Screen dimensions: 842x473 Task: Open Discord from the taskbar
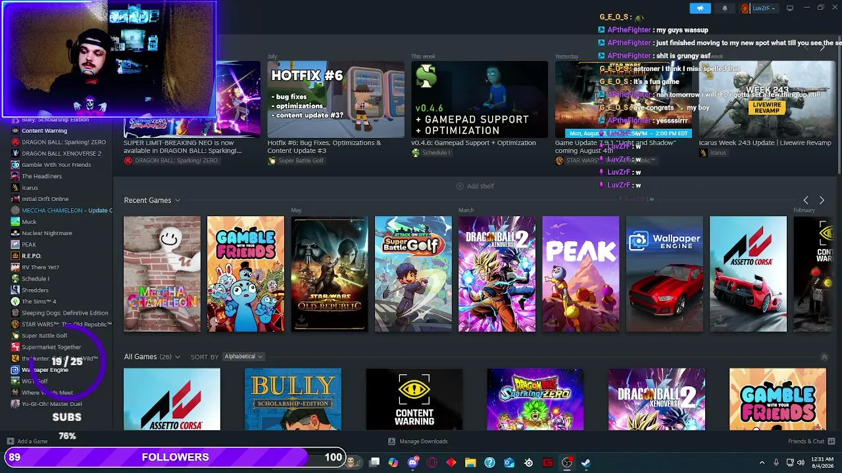(413, 462)
